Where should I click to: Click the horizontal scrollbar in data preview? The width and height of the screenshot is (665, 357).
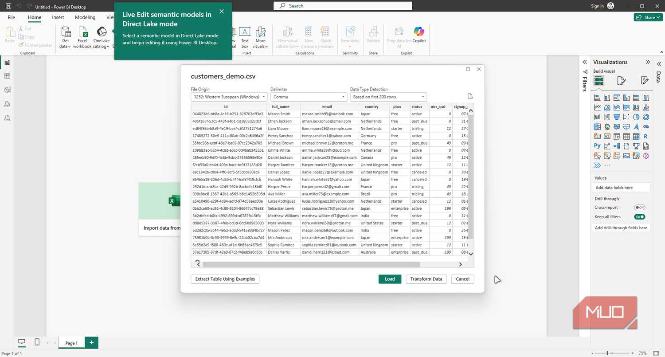click(311, 264)
